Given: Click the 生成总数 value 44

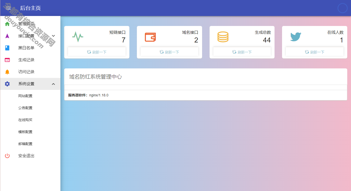Looking at the screenshot, I should pyautogui.click(x=267, y=40).
